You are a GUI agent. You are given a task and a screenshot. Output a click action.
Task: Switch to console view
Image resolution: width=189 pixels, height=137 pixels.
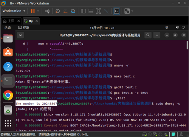click(x=116, y=11)
